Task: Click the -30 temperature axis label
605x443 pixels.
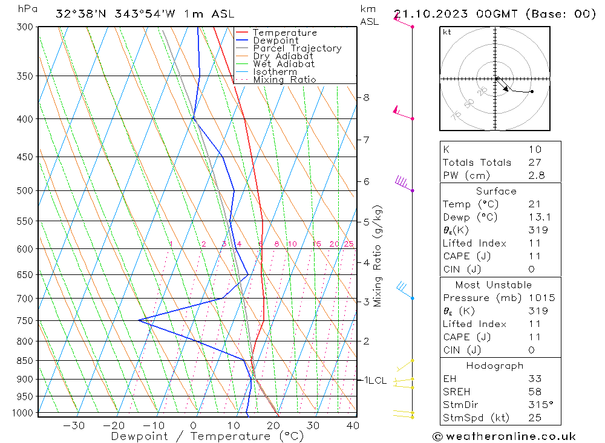Action: [x=74, y=425]
